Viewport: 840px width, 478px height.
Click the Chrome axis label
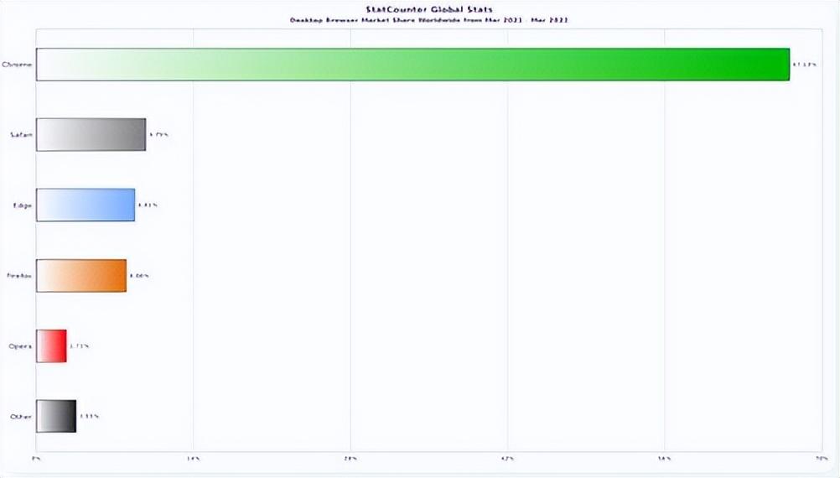18,64
